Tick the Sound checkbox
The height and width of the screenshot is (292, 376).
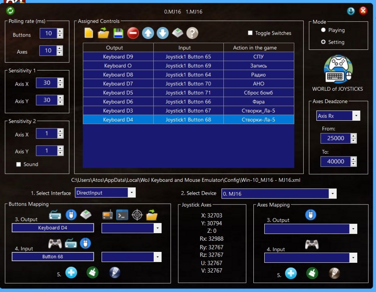tap(18, 164)
